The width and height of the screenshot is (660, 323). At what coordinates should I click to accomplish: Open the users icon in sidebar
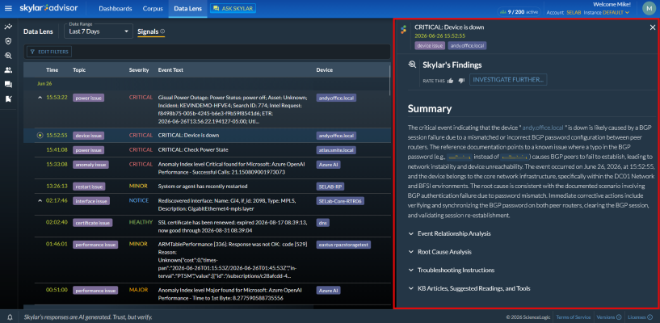tap(8, 70)
